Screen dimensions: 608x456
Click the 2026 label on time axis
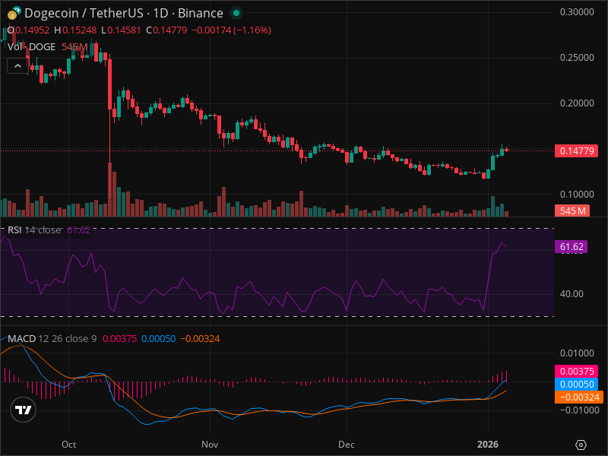[x=488, y=445]
